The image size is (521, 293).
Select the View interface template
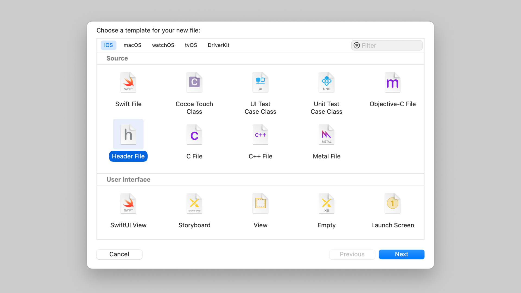tap(260, 203)
